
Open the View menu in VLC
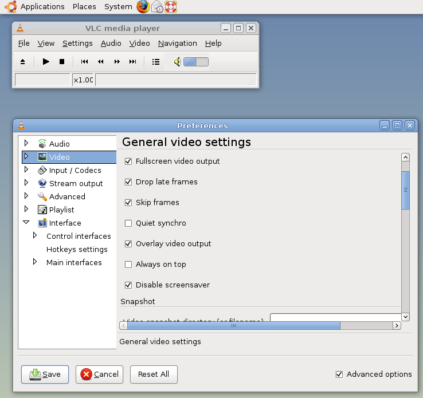pos(46,44)
